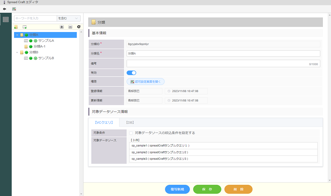
Task: Click the back arrow icon
Action: point(4,9)
